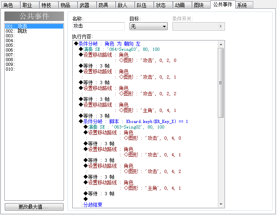Open the 目标 dropdown showing 无
Image resolution: width=277 pixels, height=215 pixels.
pos(148,26)
